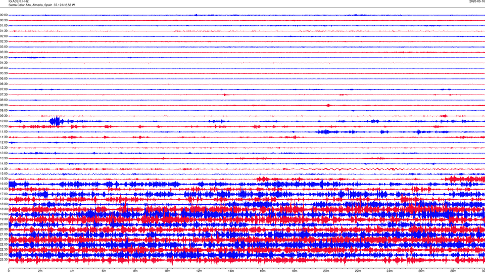Image resolution: width=485 pixels, height=273 pixels.
Task: Select the 14:30 row label
Action: 4,169
